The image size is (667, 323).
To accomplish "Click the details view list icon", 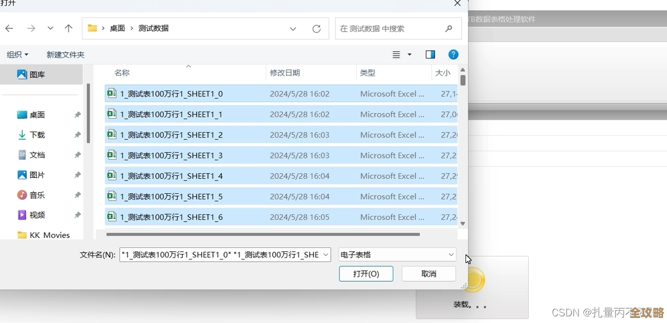I will (397, 54).
